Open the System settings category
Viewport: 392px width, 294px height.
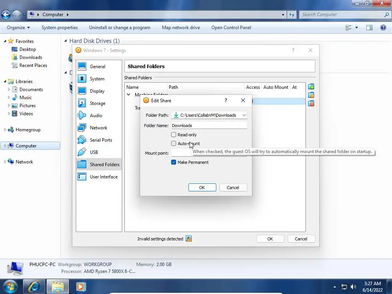(x=99, y=79)
